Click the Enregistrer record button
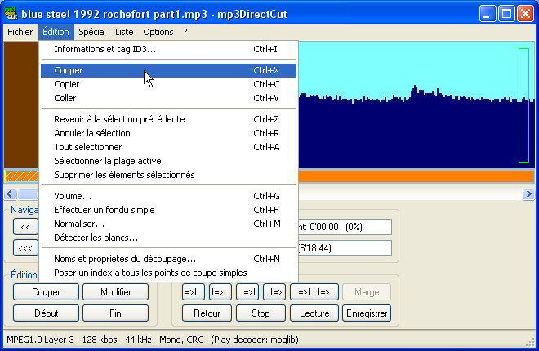539x351 pixels. pos(366,313)
